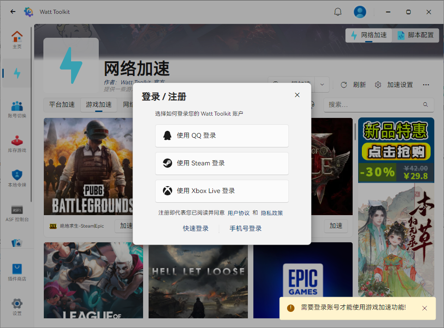444x328 pixels.
Task: Switch to Script Config (脚本配置) tab
Action: tap(415, 35)
